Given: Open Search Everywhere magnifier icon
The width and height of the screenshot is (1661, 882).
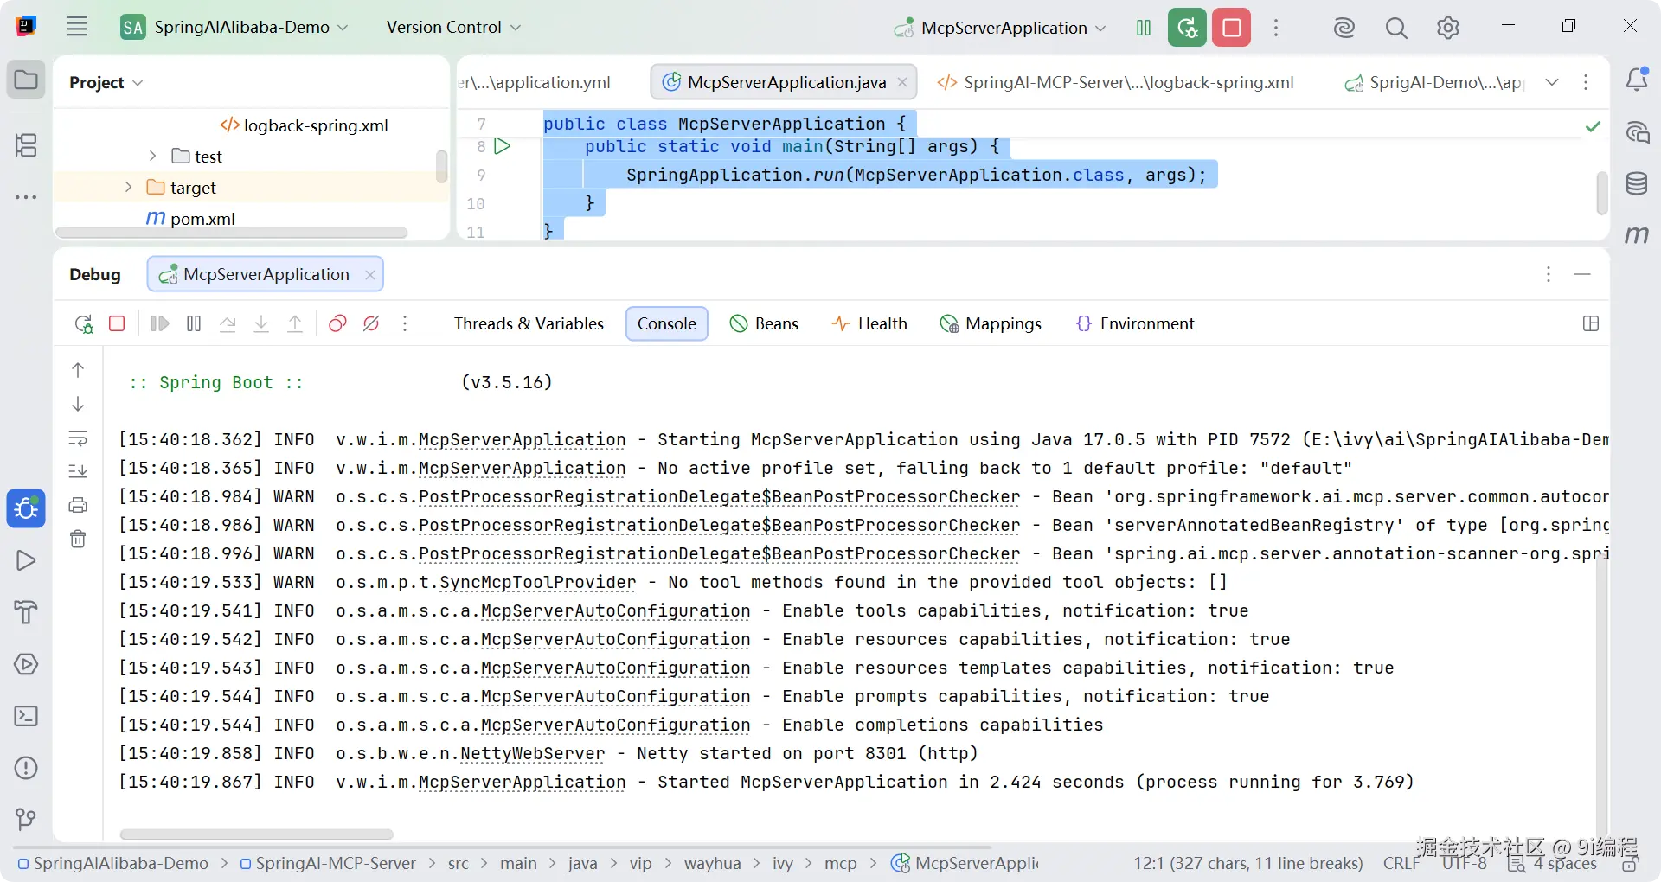Looking at the screenshot, I should (x=1395, y=28).
